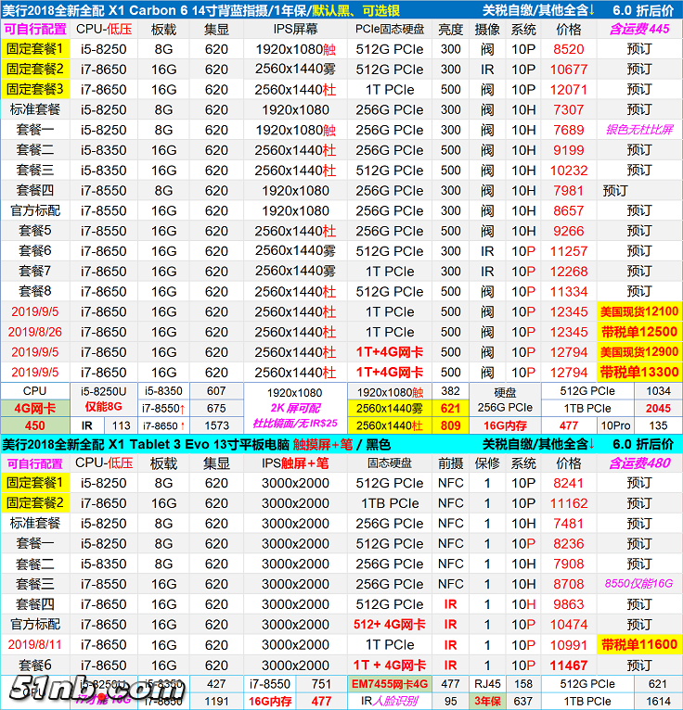Select the 美国现货12100 yellow cell

(638, 311)
